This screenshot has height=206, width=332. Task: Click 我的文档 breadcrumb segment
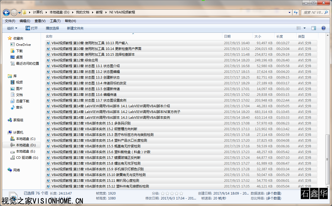click(x=83, y=12)
